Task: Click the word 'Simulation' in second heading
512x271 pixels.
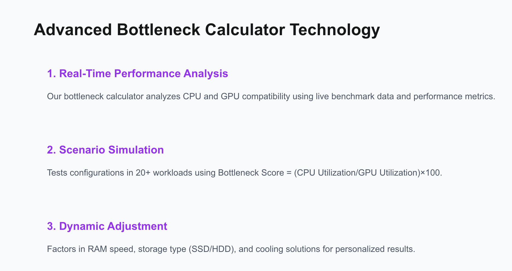Action: [136, 150]
